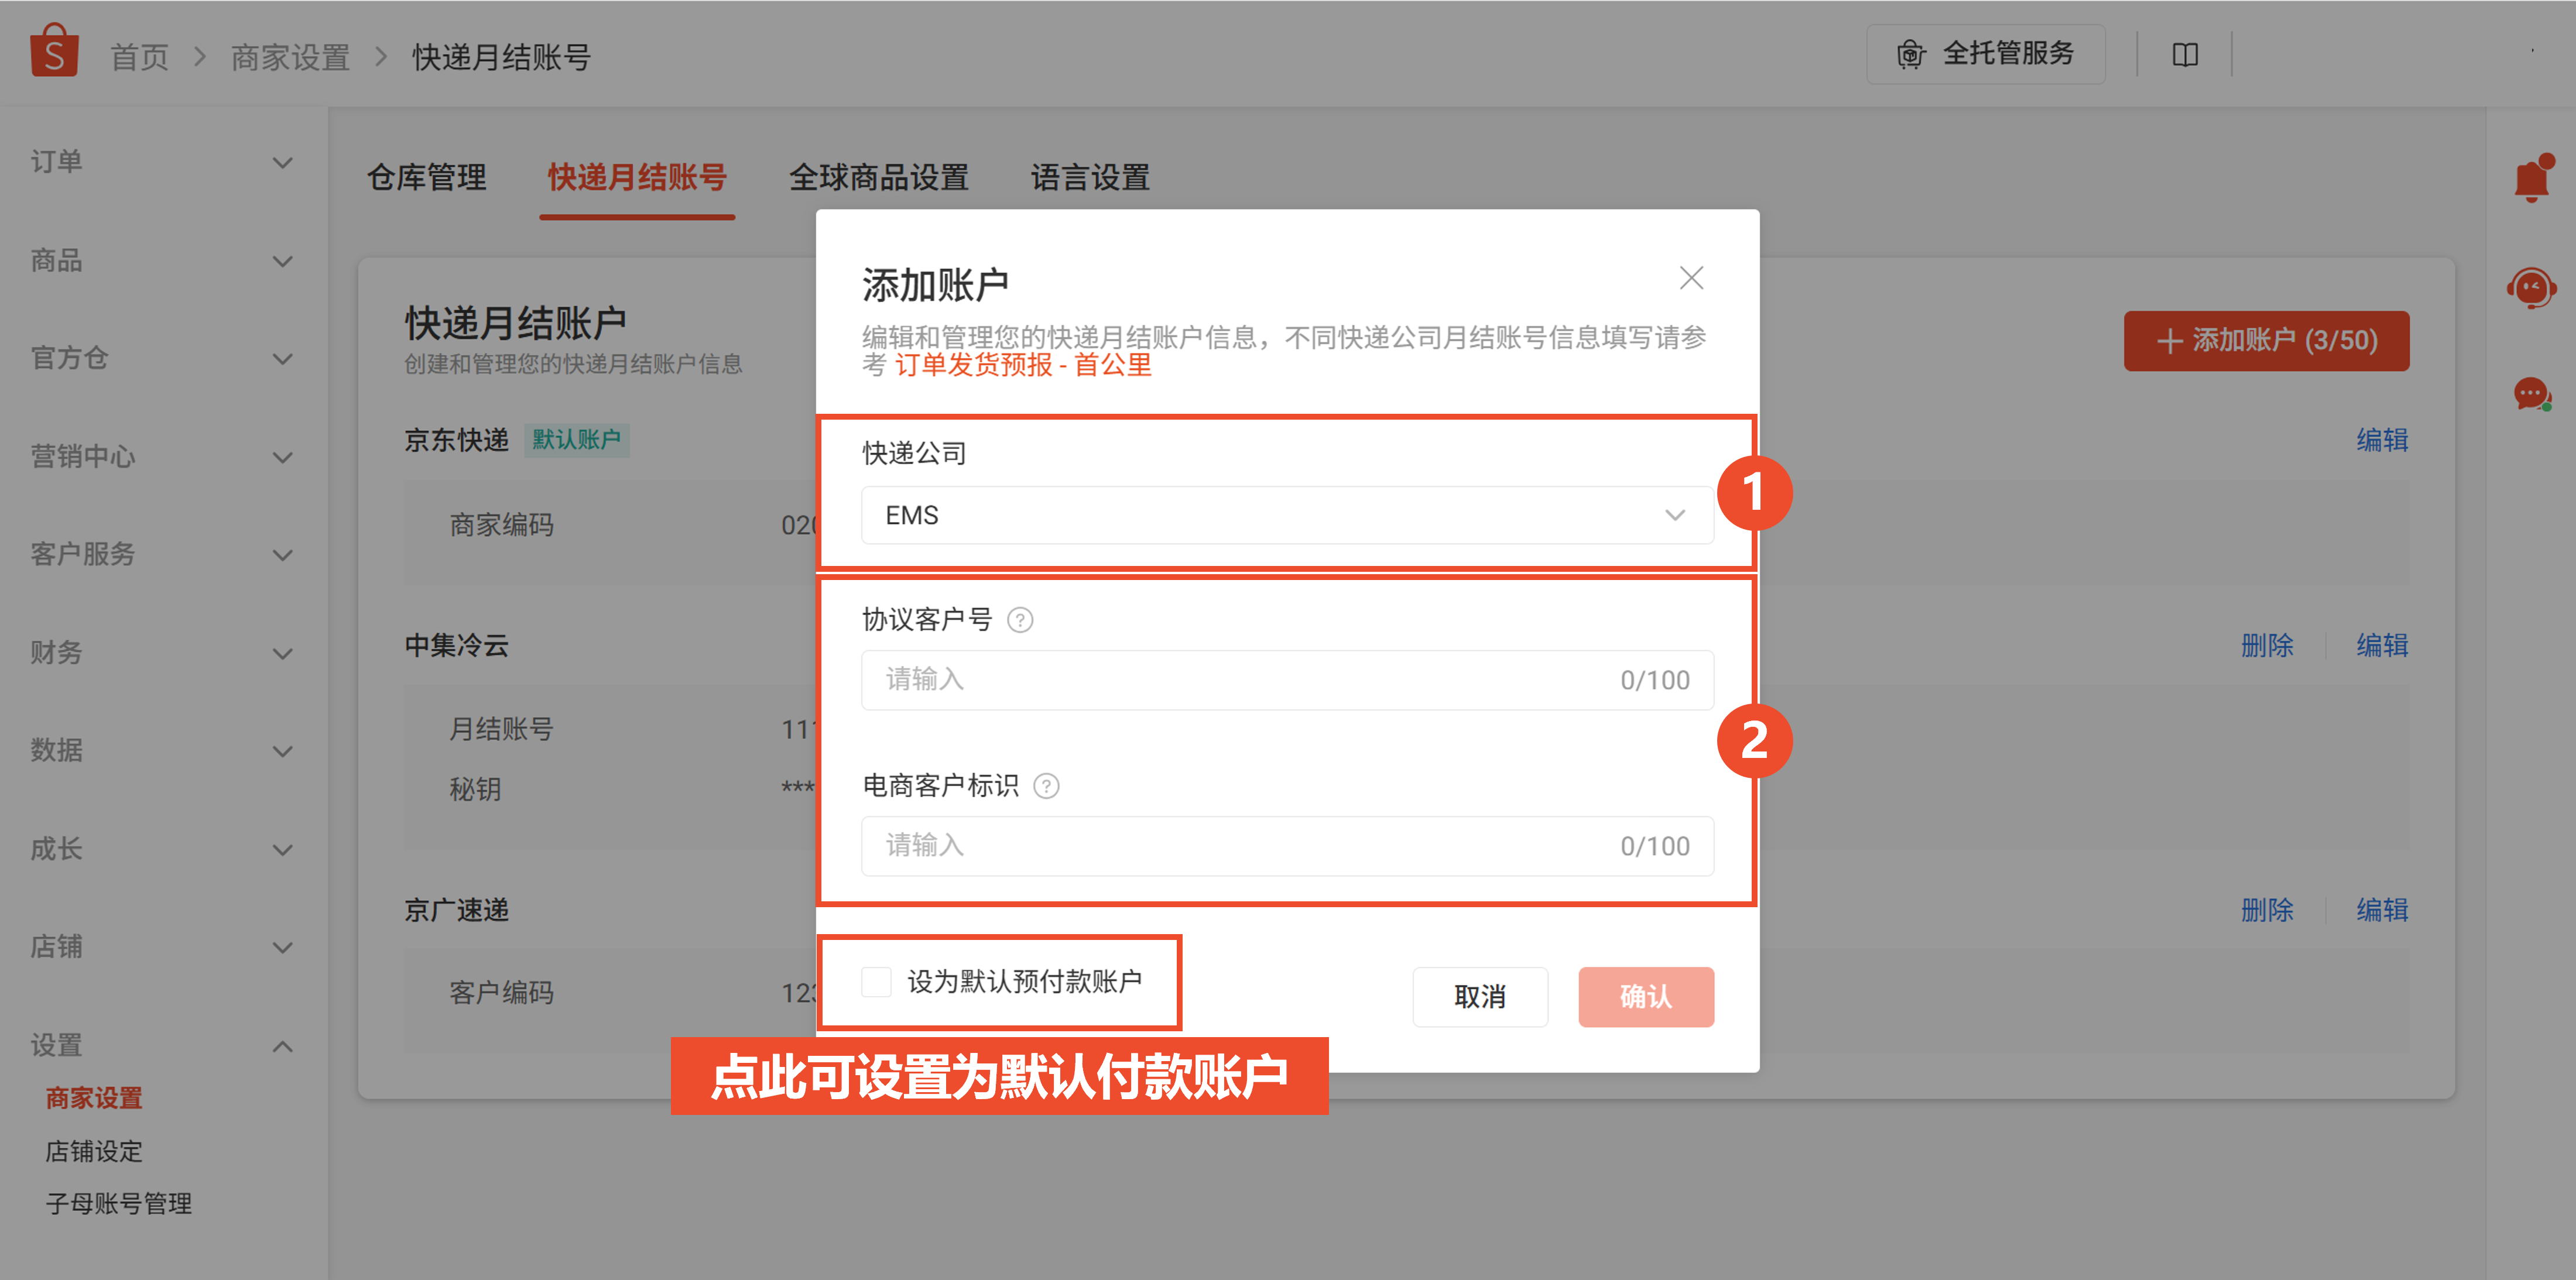Expand 成长 sidebar menu
2576x1280 pixels.
pyautogui.click(x=163, y=849)
